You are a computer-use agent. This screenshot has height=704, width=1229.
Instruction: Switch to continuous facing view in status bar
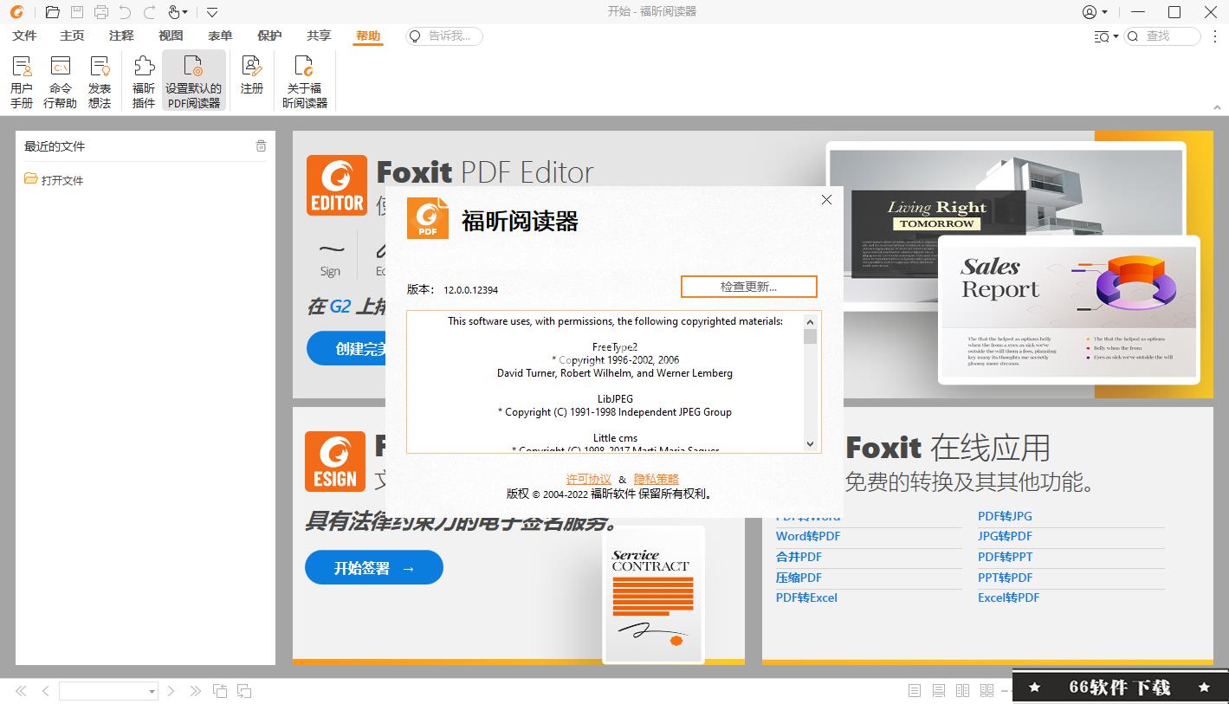986,690
